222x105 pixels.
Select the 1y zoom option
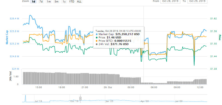[x=64, y=2]
